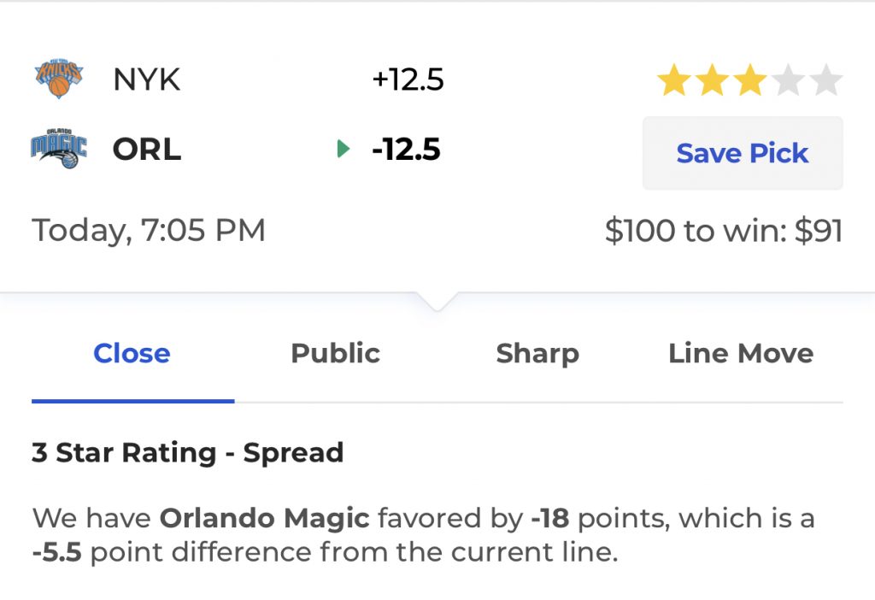875x600 pixels.
Task: Open the Sharp tab
Action: (537, 353)
